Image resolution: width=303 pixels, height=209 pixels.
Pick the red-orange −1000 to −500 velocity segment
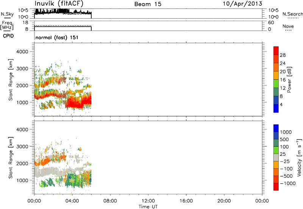(x=276, y=179)
